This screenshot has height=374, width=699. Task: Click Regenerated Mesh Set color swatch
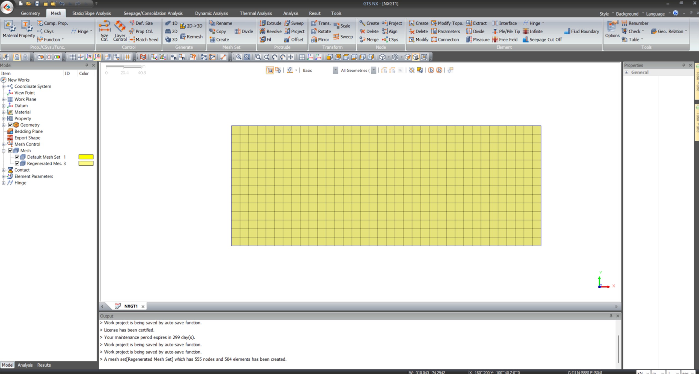tap(86, 164)
